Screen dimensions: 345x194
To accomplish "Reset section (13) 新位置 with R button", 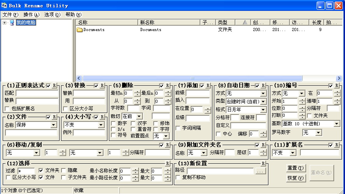I will tap(263, 163).
